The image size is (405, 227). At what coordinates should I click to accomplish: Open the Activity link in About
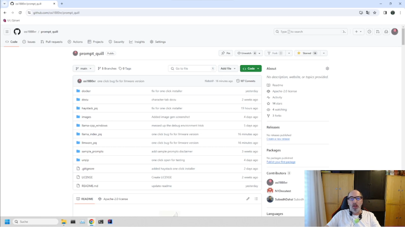pos(277,97)
